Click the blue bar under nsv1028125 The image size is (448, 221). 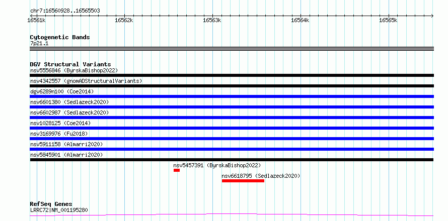point(232,128)
